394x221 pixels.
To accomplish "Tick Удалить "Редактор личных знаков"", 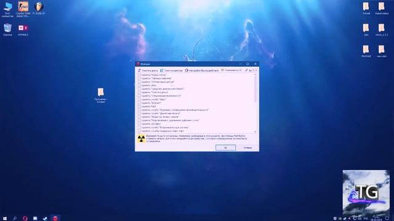I will 139,117.
